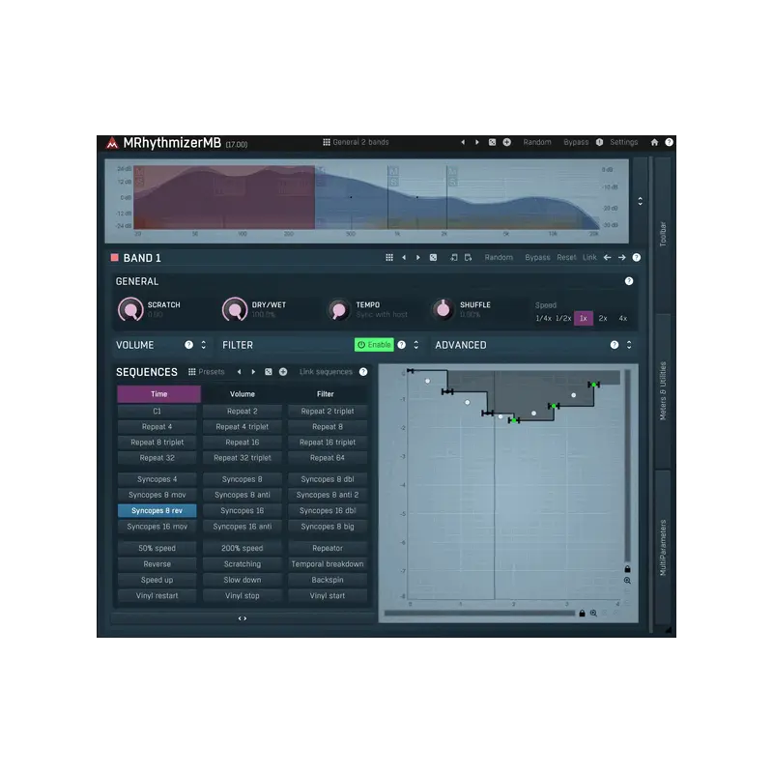Toggle the global Bypass in title bar

576,142
